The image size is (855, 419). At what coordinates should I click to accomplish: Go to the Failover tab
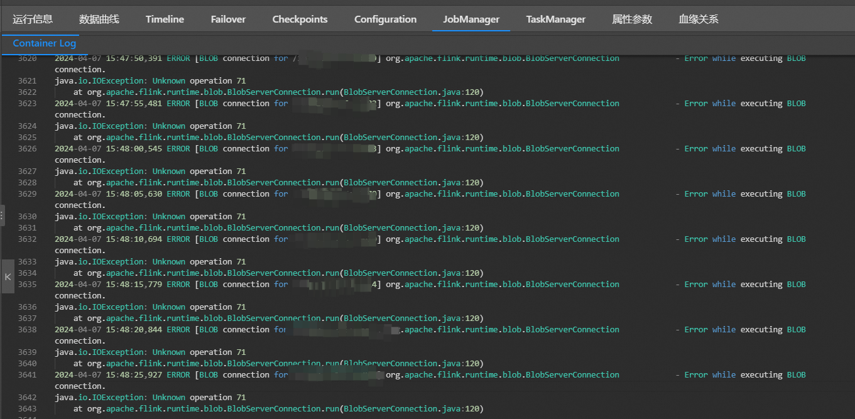tap(228, 19)
